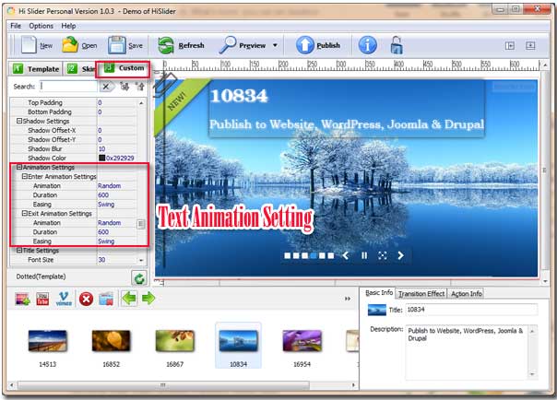
Task: Add an image with the picture plus icon
Action: 22,300
